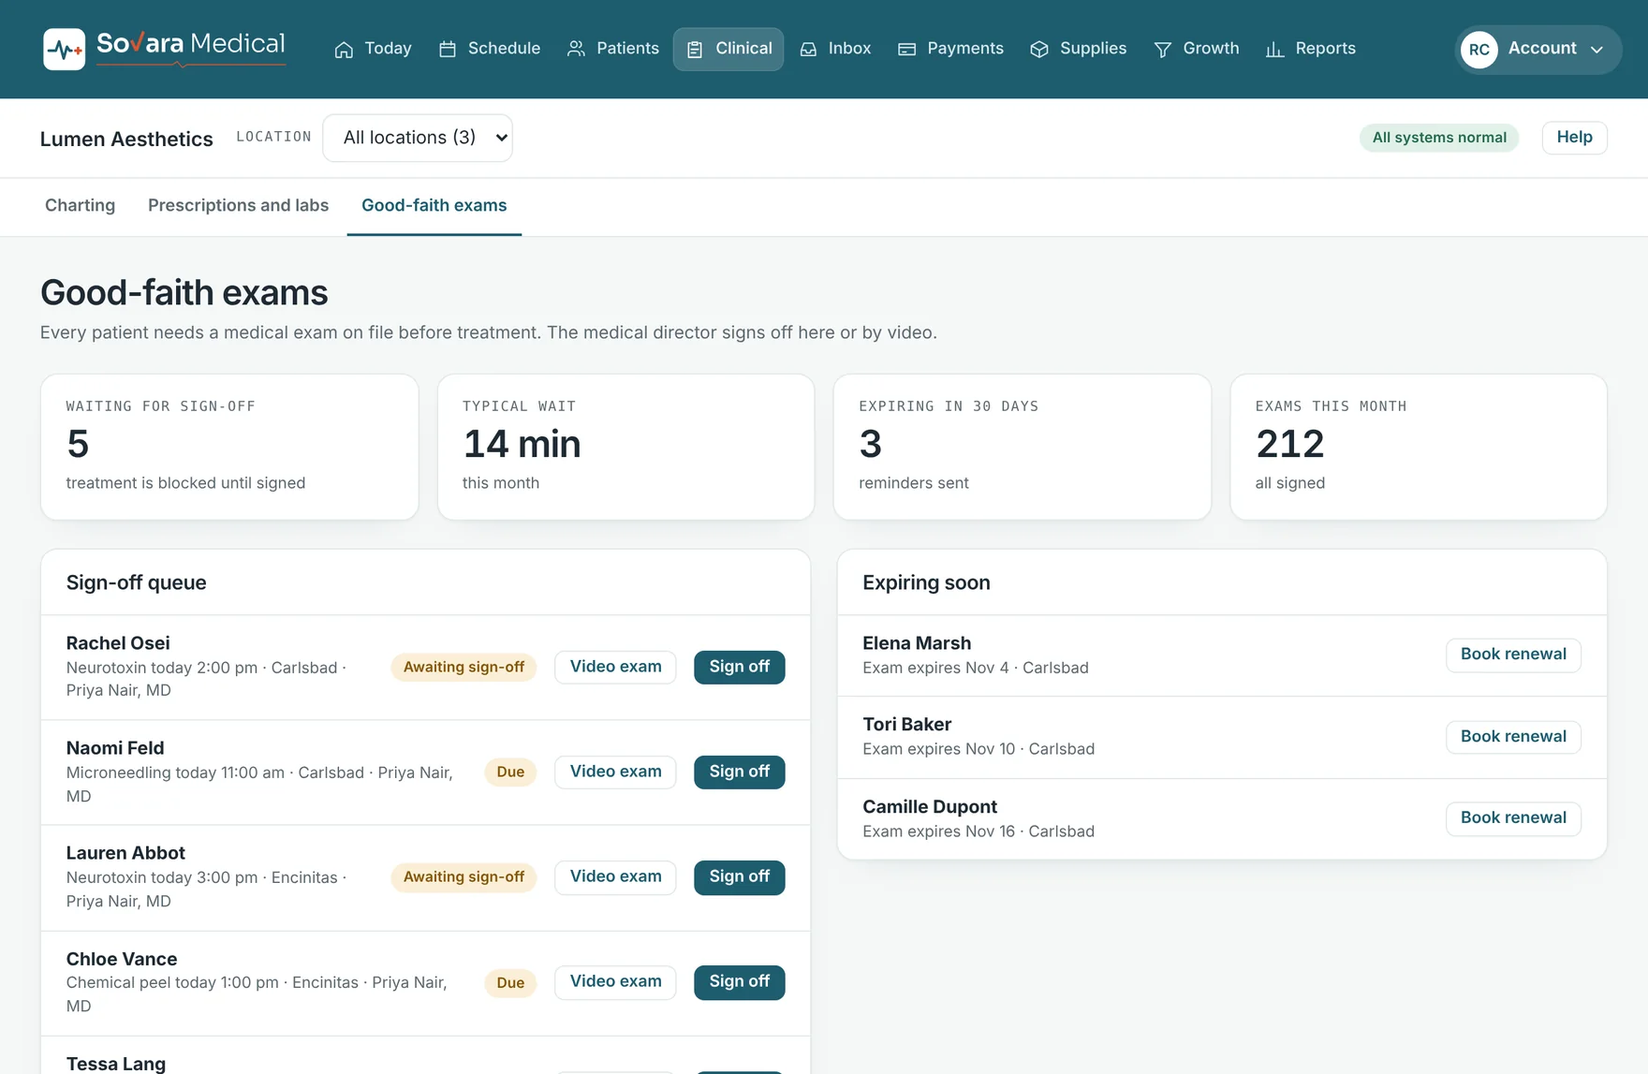This screenshot has width=1648, height=1074.
Task: Sign off Rachel Osei's exam
Action: click(x=740, y=668)
